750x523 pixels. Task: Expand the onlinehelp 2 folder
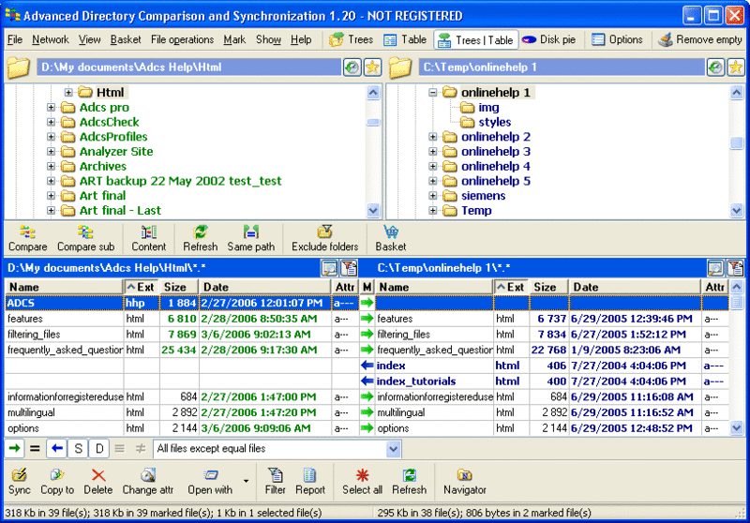(433, 137)
